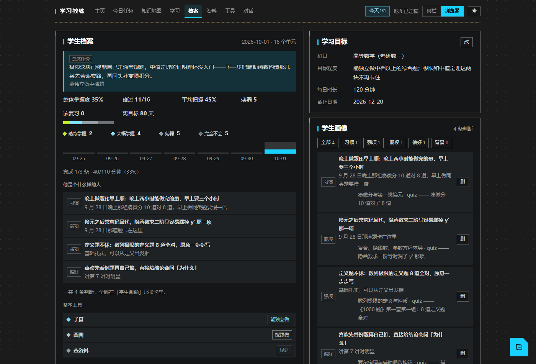
Task: Filter student portrait by 偏好 1
Action: [x=418, y=143]
